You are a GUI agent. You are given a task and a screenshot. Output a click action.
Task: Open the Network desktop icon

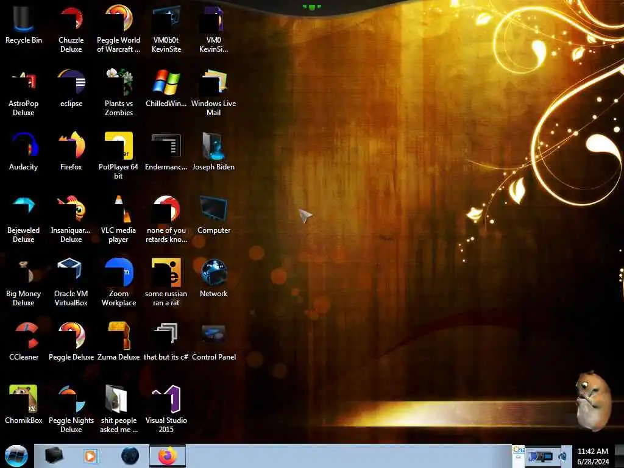pyautogui.click(x=214, y=278)
